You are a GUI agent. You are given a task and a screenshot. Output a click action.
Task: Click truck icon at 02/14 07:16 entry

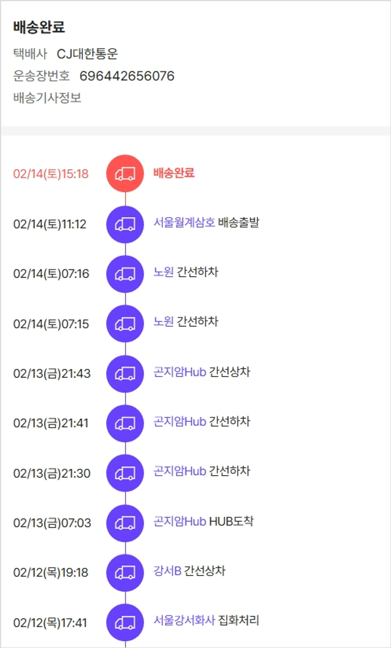point(125,274)
